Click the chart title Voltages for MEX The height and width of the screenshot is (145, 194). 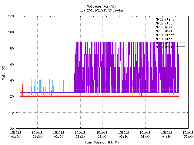[102, 6]
